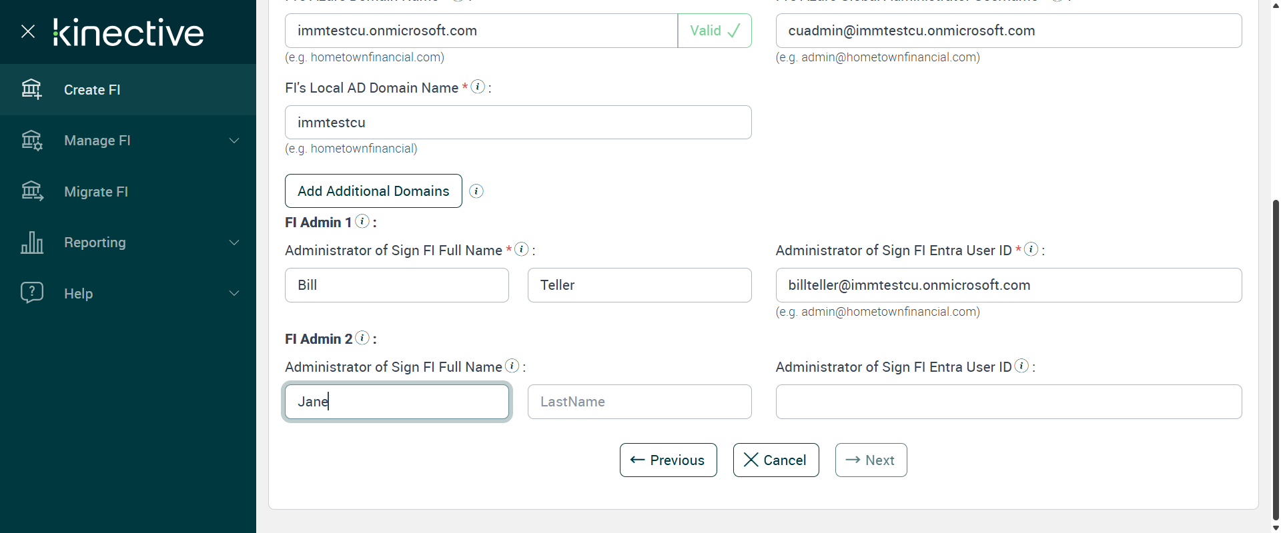
Task: Click info icon next to FI Admin 2
Action: [x=362, y=338]
